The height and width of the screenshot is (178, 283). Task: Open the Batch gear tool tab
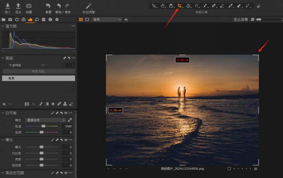pos(57,20)
